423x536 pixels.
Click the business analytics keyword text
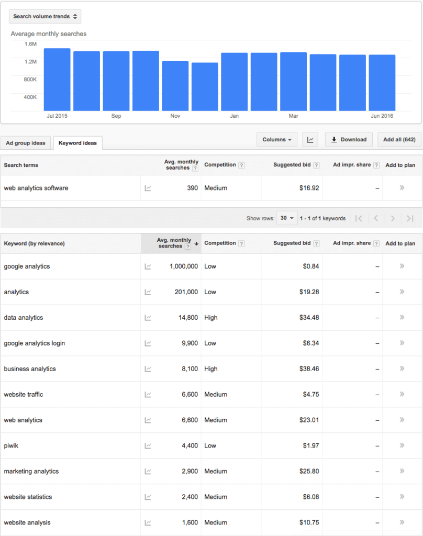click(x=30, y=369)
